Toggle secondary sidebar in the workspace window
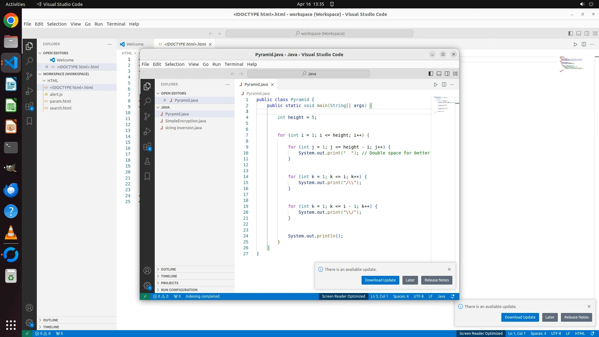This screenshot has height=337, width=599. (587, 33)
